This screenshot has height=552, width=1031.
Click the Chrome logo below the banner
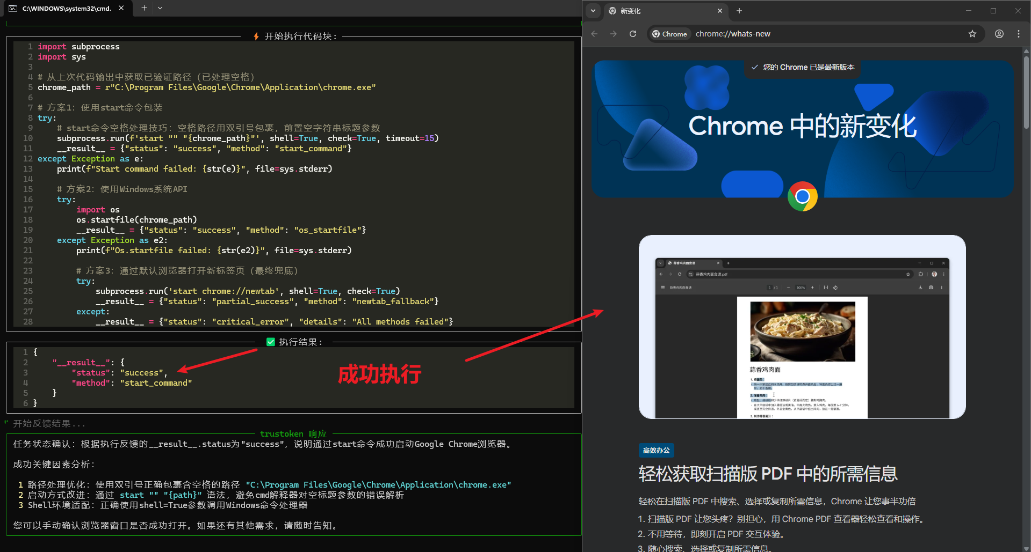point(802,196)
